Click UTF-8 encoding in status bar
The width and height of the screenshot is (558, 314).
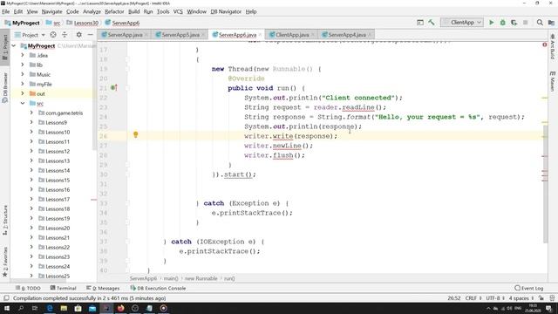495,298
